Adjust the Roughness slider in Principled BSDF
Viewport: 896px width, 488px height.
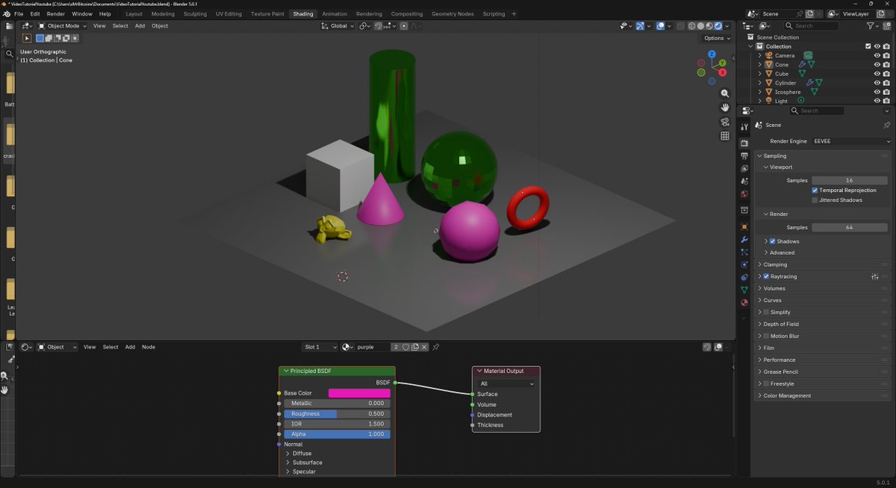click(337, 414)
